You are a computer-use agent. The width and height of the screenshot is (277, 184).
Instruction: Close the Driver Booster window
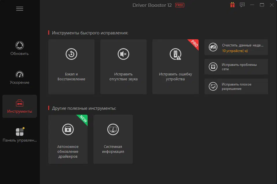click(x=272, y=5)
